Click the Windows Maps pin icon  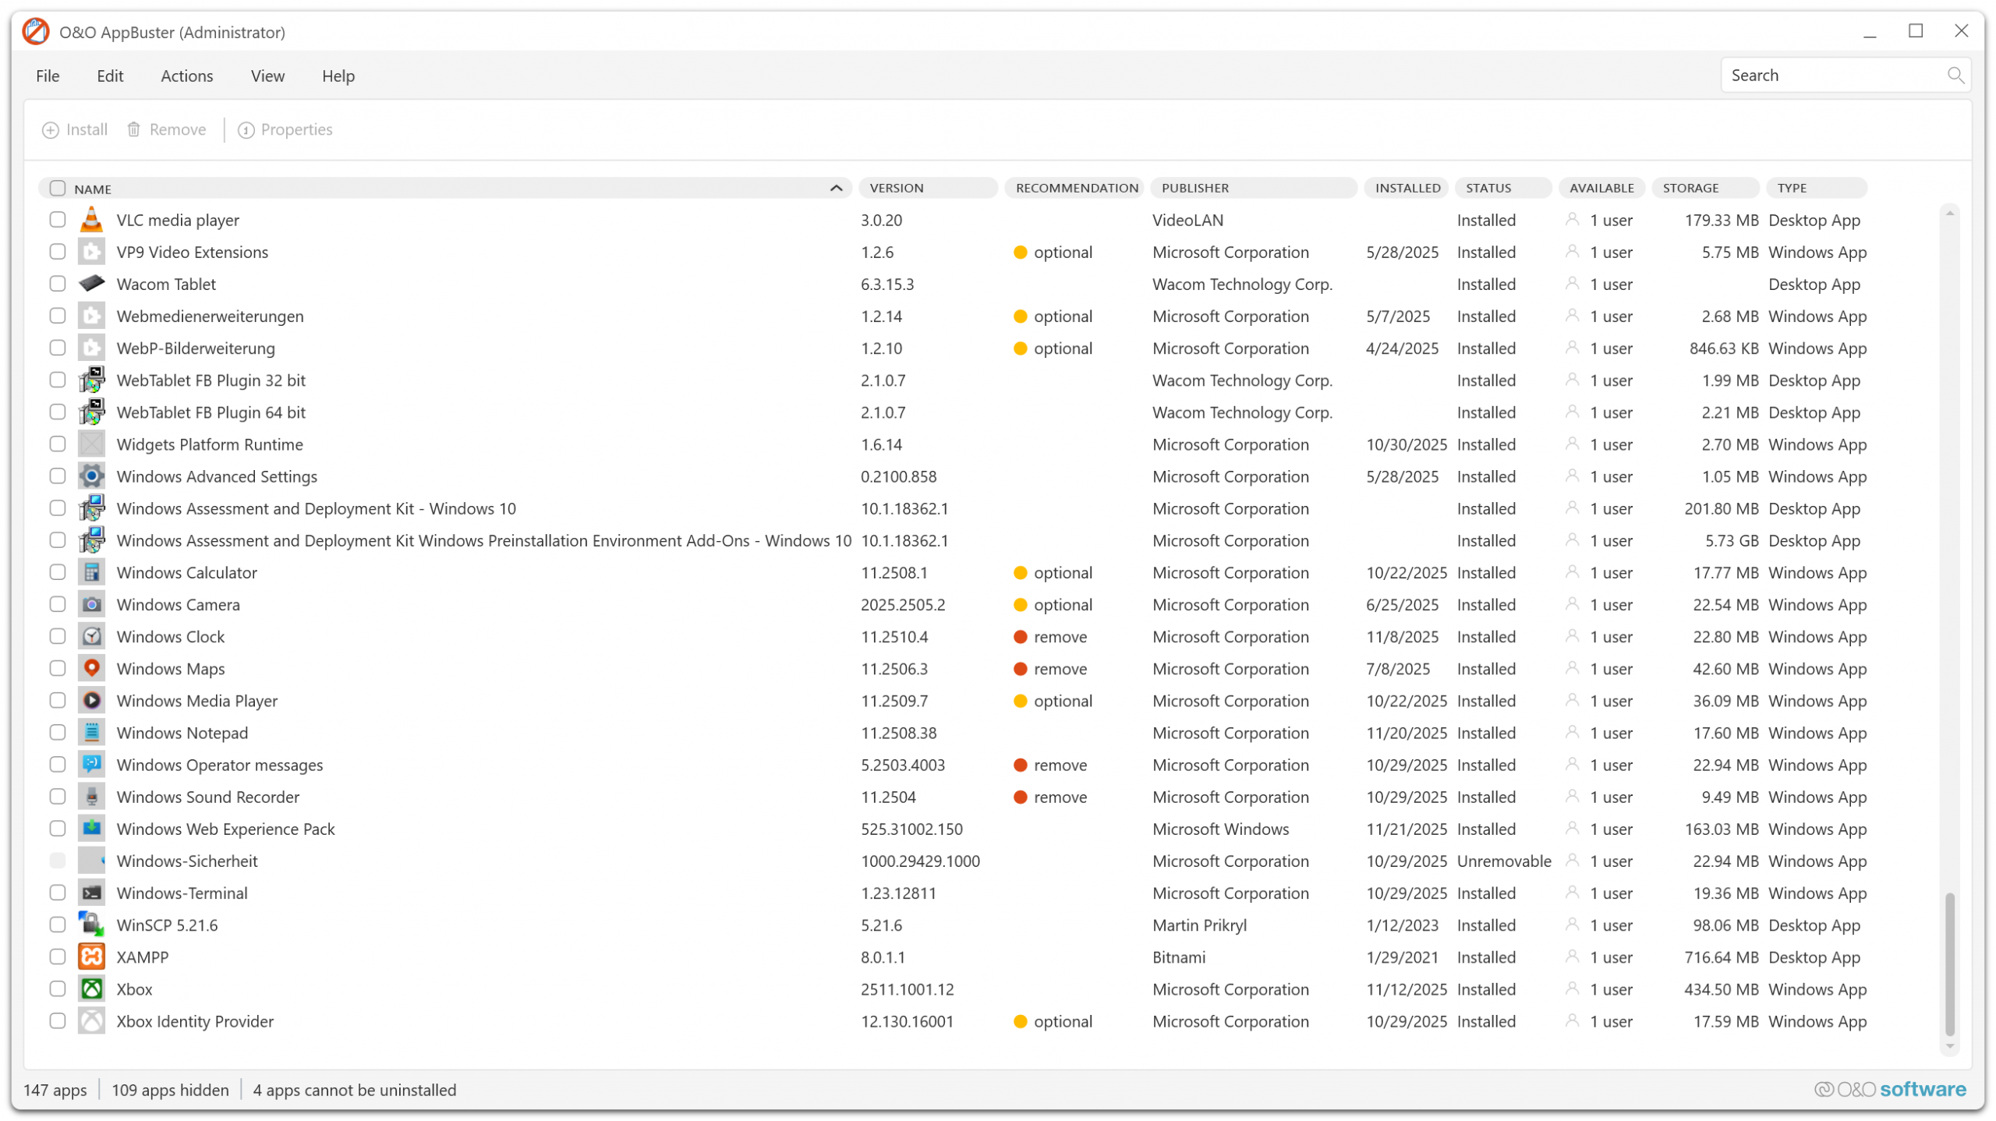pyautogui.click(x=91, y=668)
